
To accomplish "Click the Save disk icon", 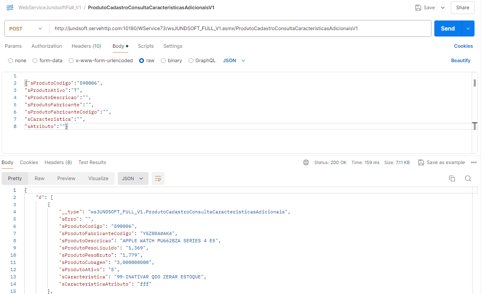I will [418, 8].
